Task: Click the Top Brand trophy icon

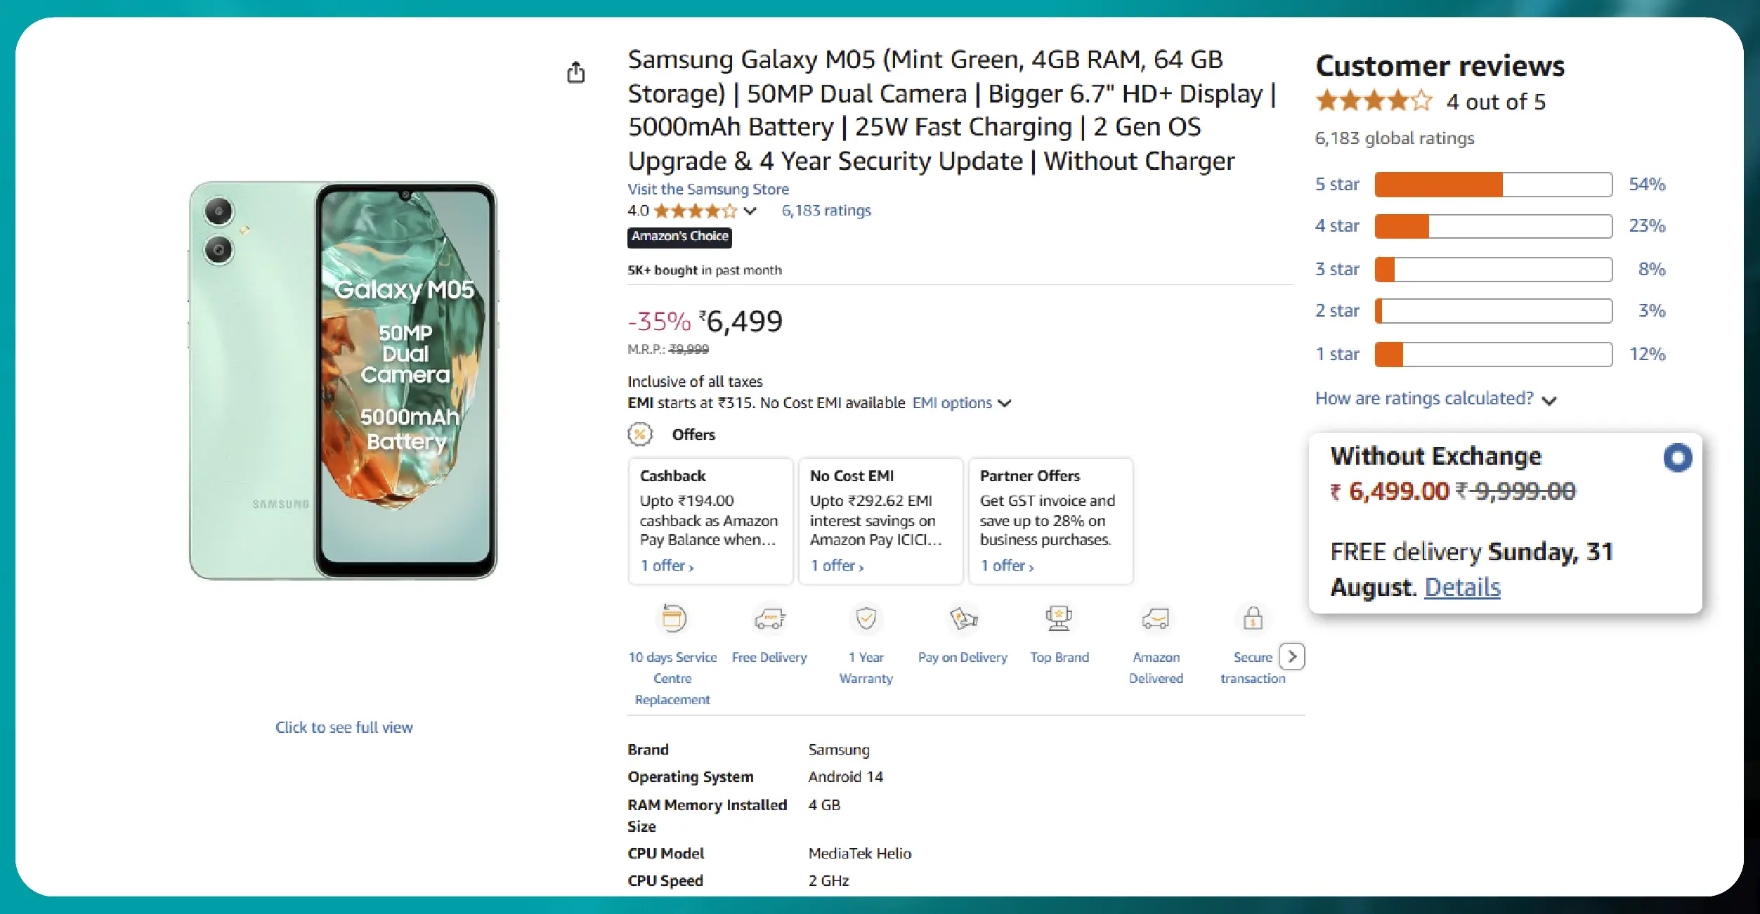Action: click(1058, 619)
